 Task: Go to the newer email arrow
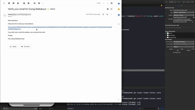(104, 3)
